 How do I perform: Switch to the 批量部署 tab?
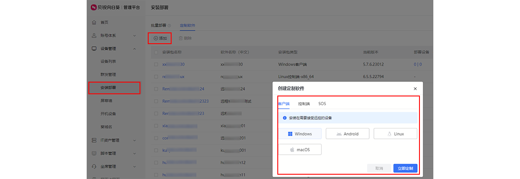point(158,26)
